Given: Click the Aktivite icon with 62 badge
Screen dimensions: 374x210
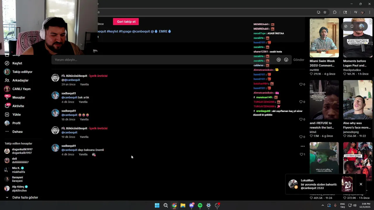Looking at the screenshot, I should [7, 106].
